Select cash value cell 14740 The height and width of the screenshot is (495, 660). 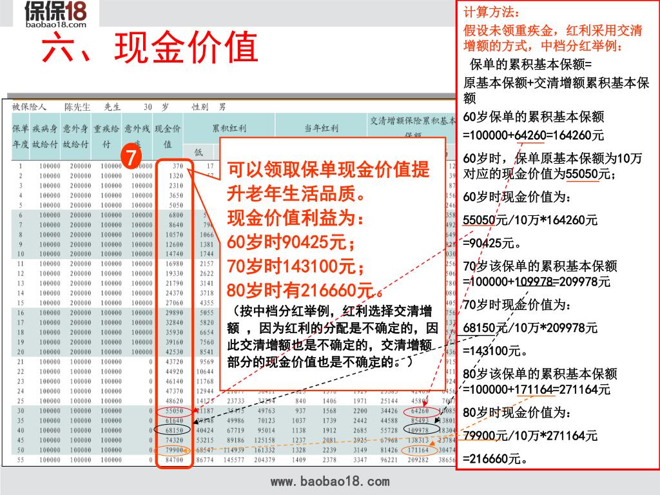(174, 254)
